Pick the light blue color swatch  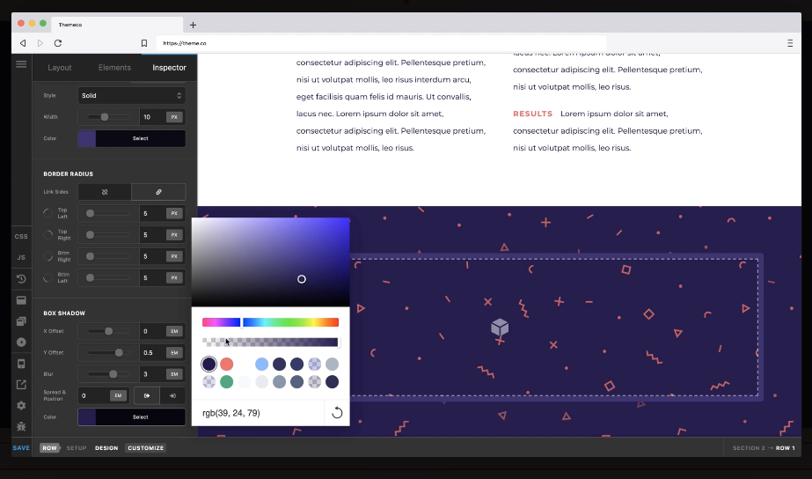[x=261, y=364]
